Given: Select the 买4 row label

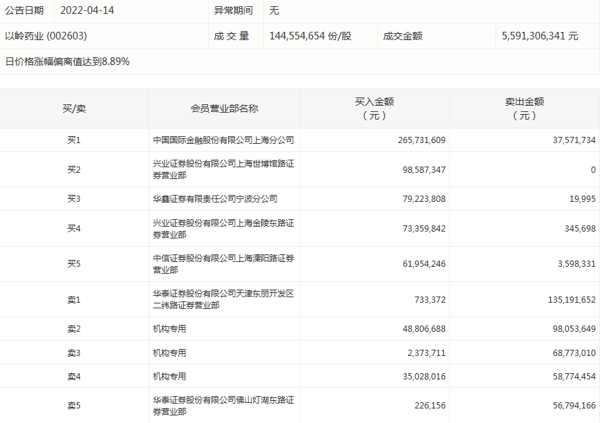Looking at the screenshot, I should click(74, 229).
